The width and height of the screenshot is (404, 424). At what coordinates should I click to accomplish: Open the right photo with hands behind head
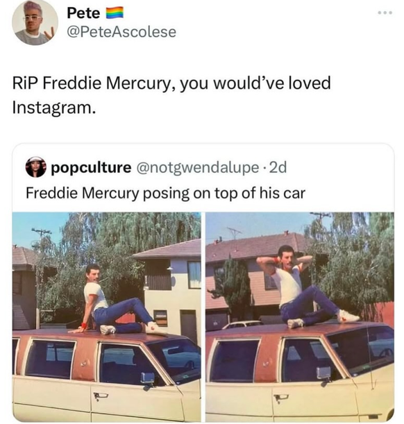[x=300, y=316]
